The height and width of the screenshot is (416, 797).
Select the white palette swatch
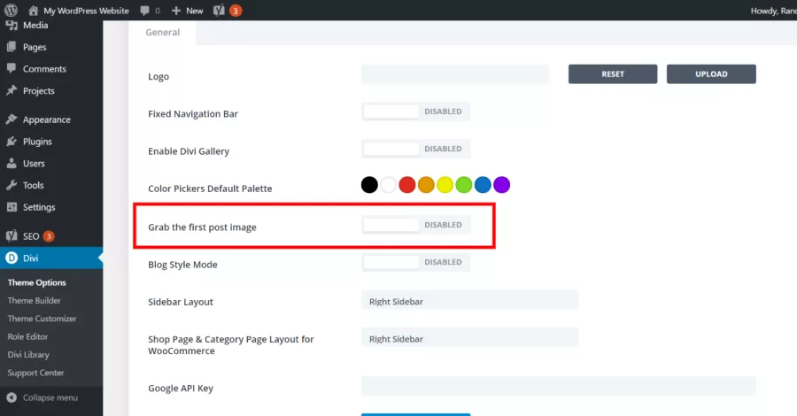click(x=389, y=185)
